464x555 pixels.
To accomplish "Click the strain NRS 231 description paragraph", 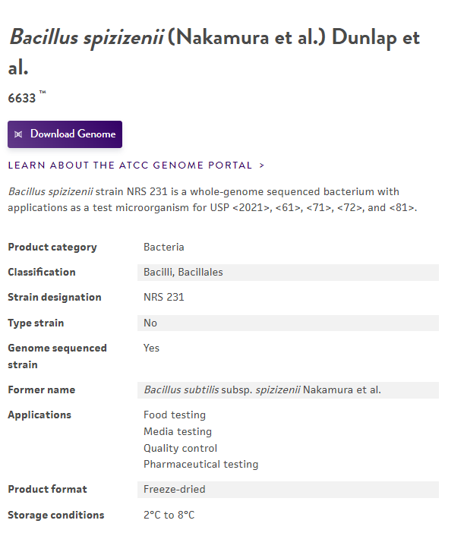I will (212, 200).
